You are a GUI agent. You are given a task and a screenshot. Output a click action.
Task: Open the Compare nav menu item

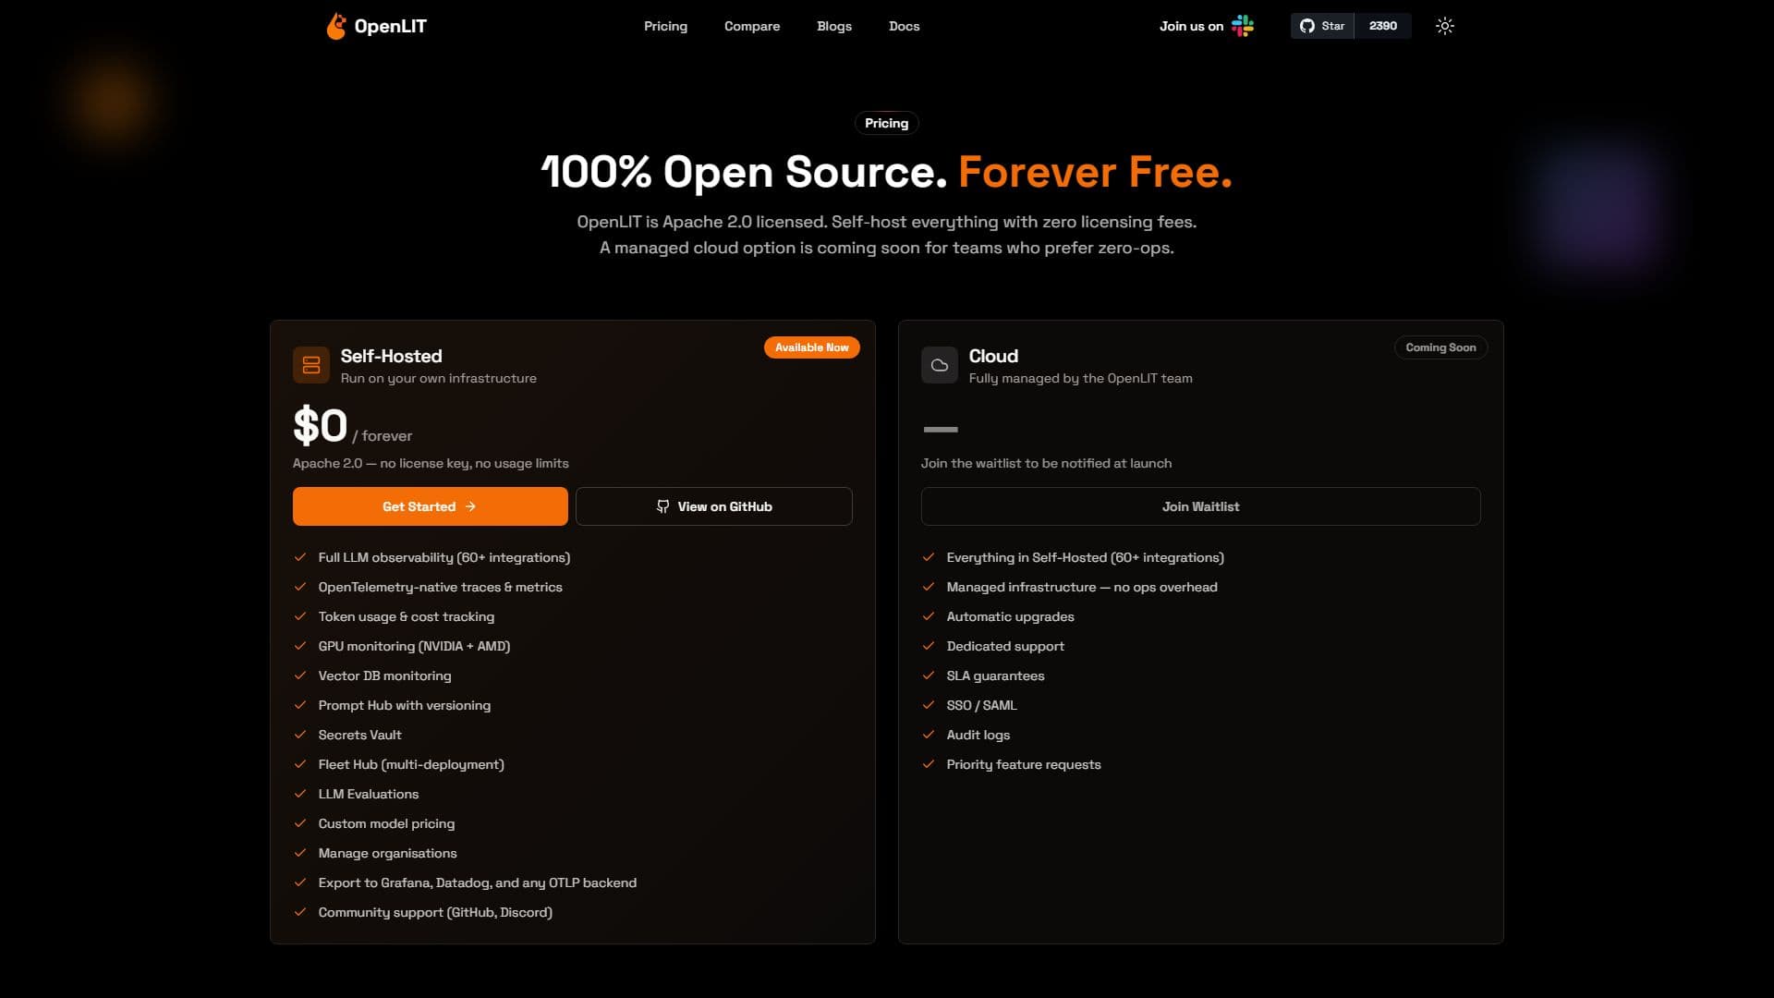click(752, 26)
